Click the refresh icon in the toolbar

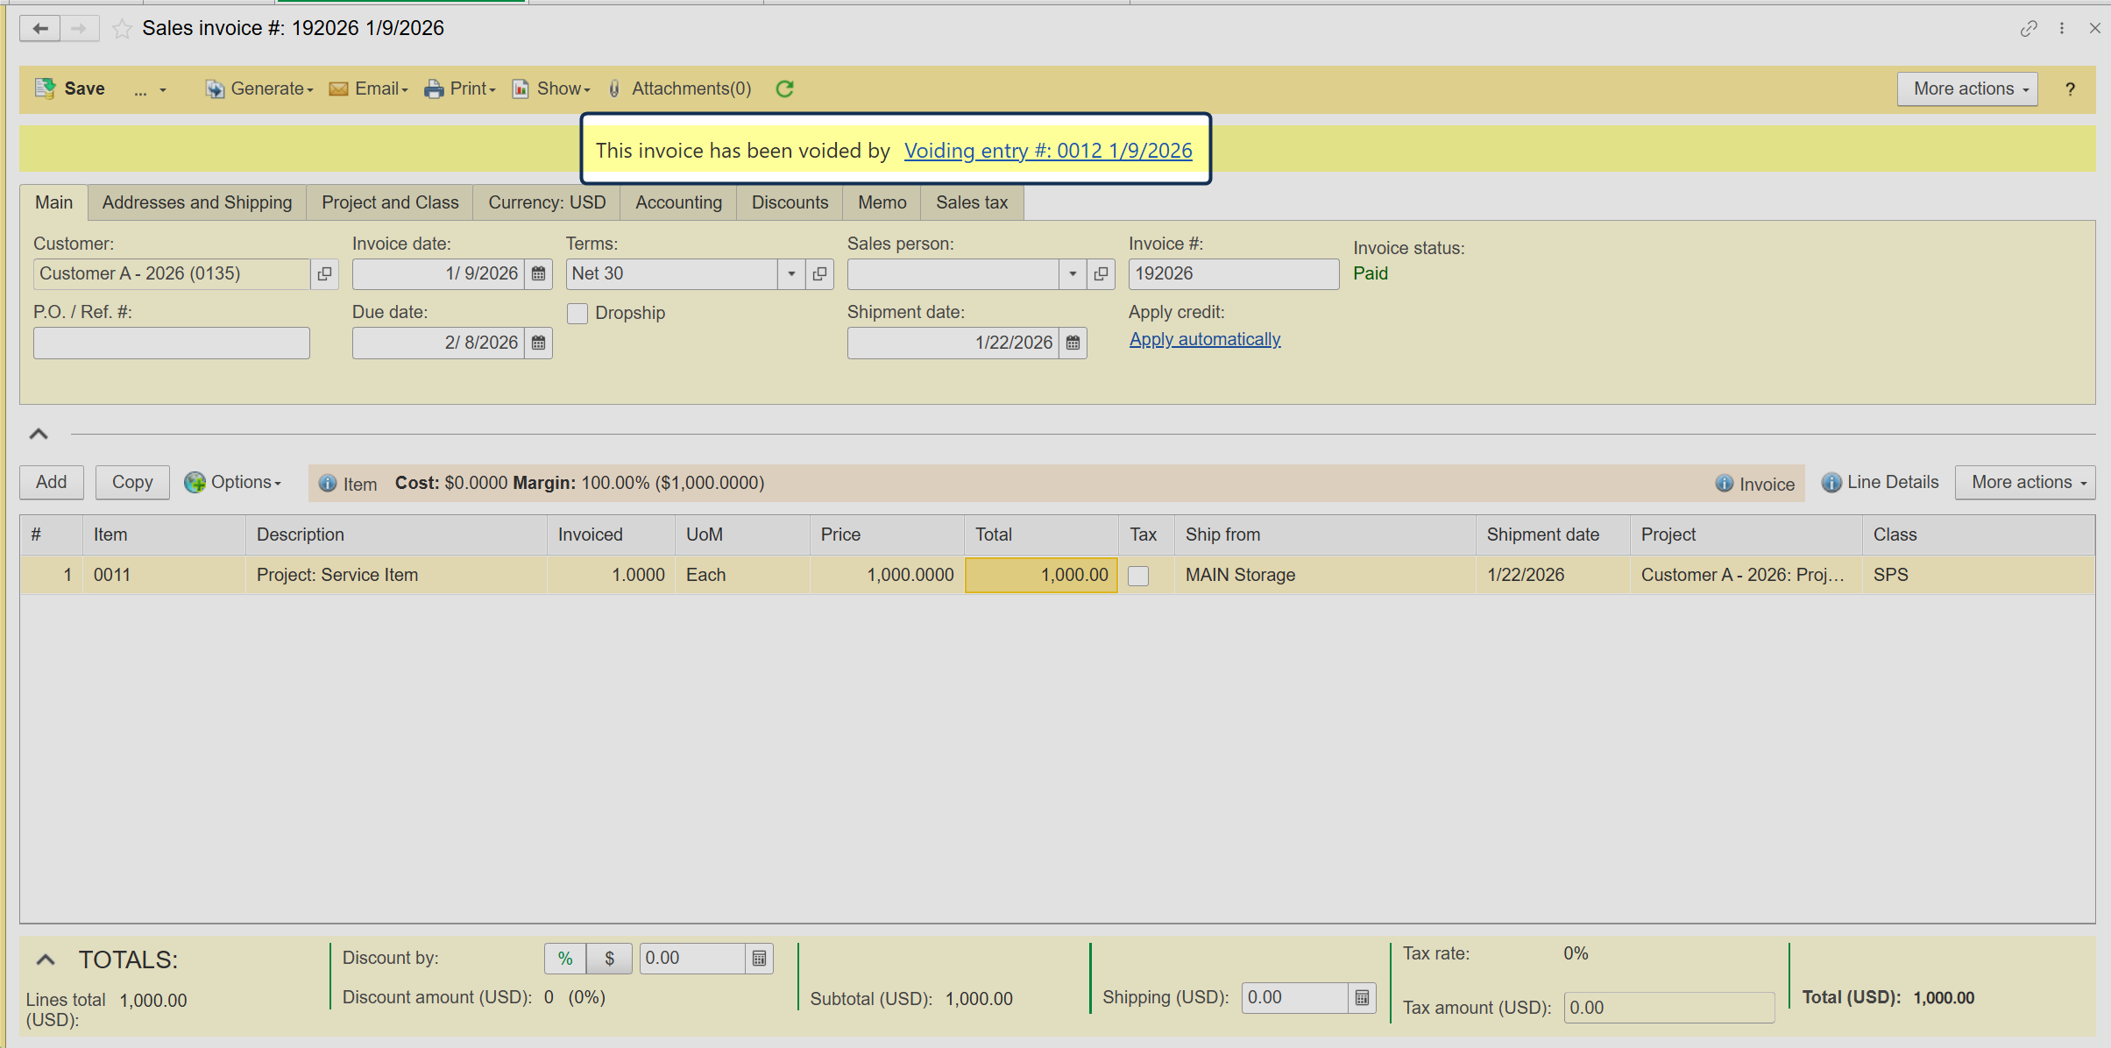784,89
